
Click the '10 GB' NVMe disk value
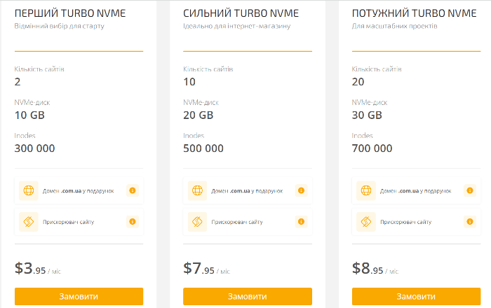(x=29, y=115)
